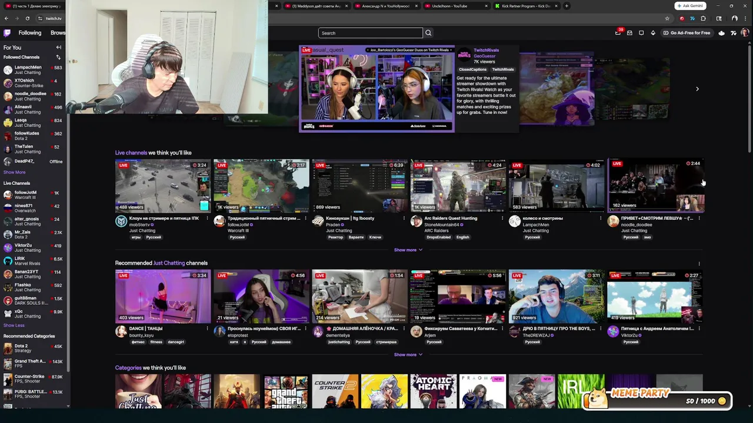Go back using the browser back arrow

[x=6, y=18]
